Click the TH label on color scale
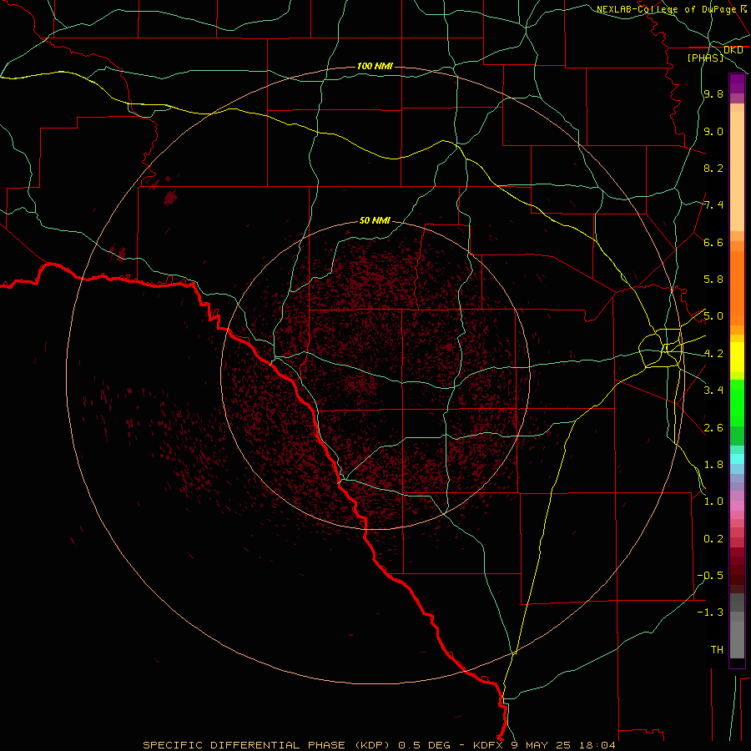751x751 pixels. coord(717,650)
